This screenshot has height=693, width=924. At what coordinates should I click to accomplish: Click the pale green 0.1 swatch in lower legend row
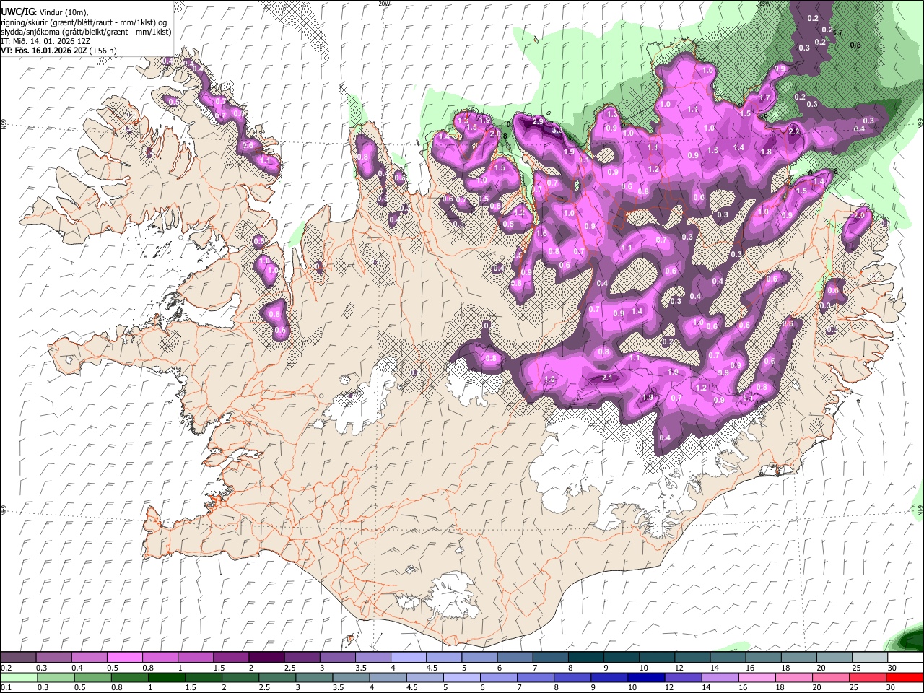pos(18,677)
